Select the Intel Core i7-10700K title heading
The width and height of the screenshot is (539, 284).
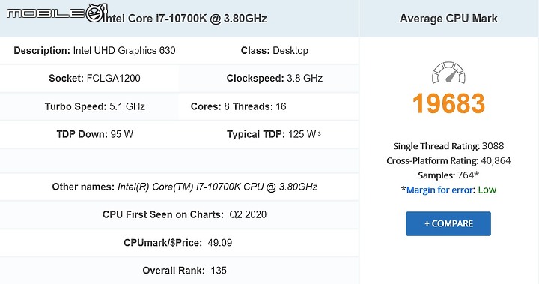[x=185, y=19]
